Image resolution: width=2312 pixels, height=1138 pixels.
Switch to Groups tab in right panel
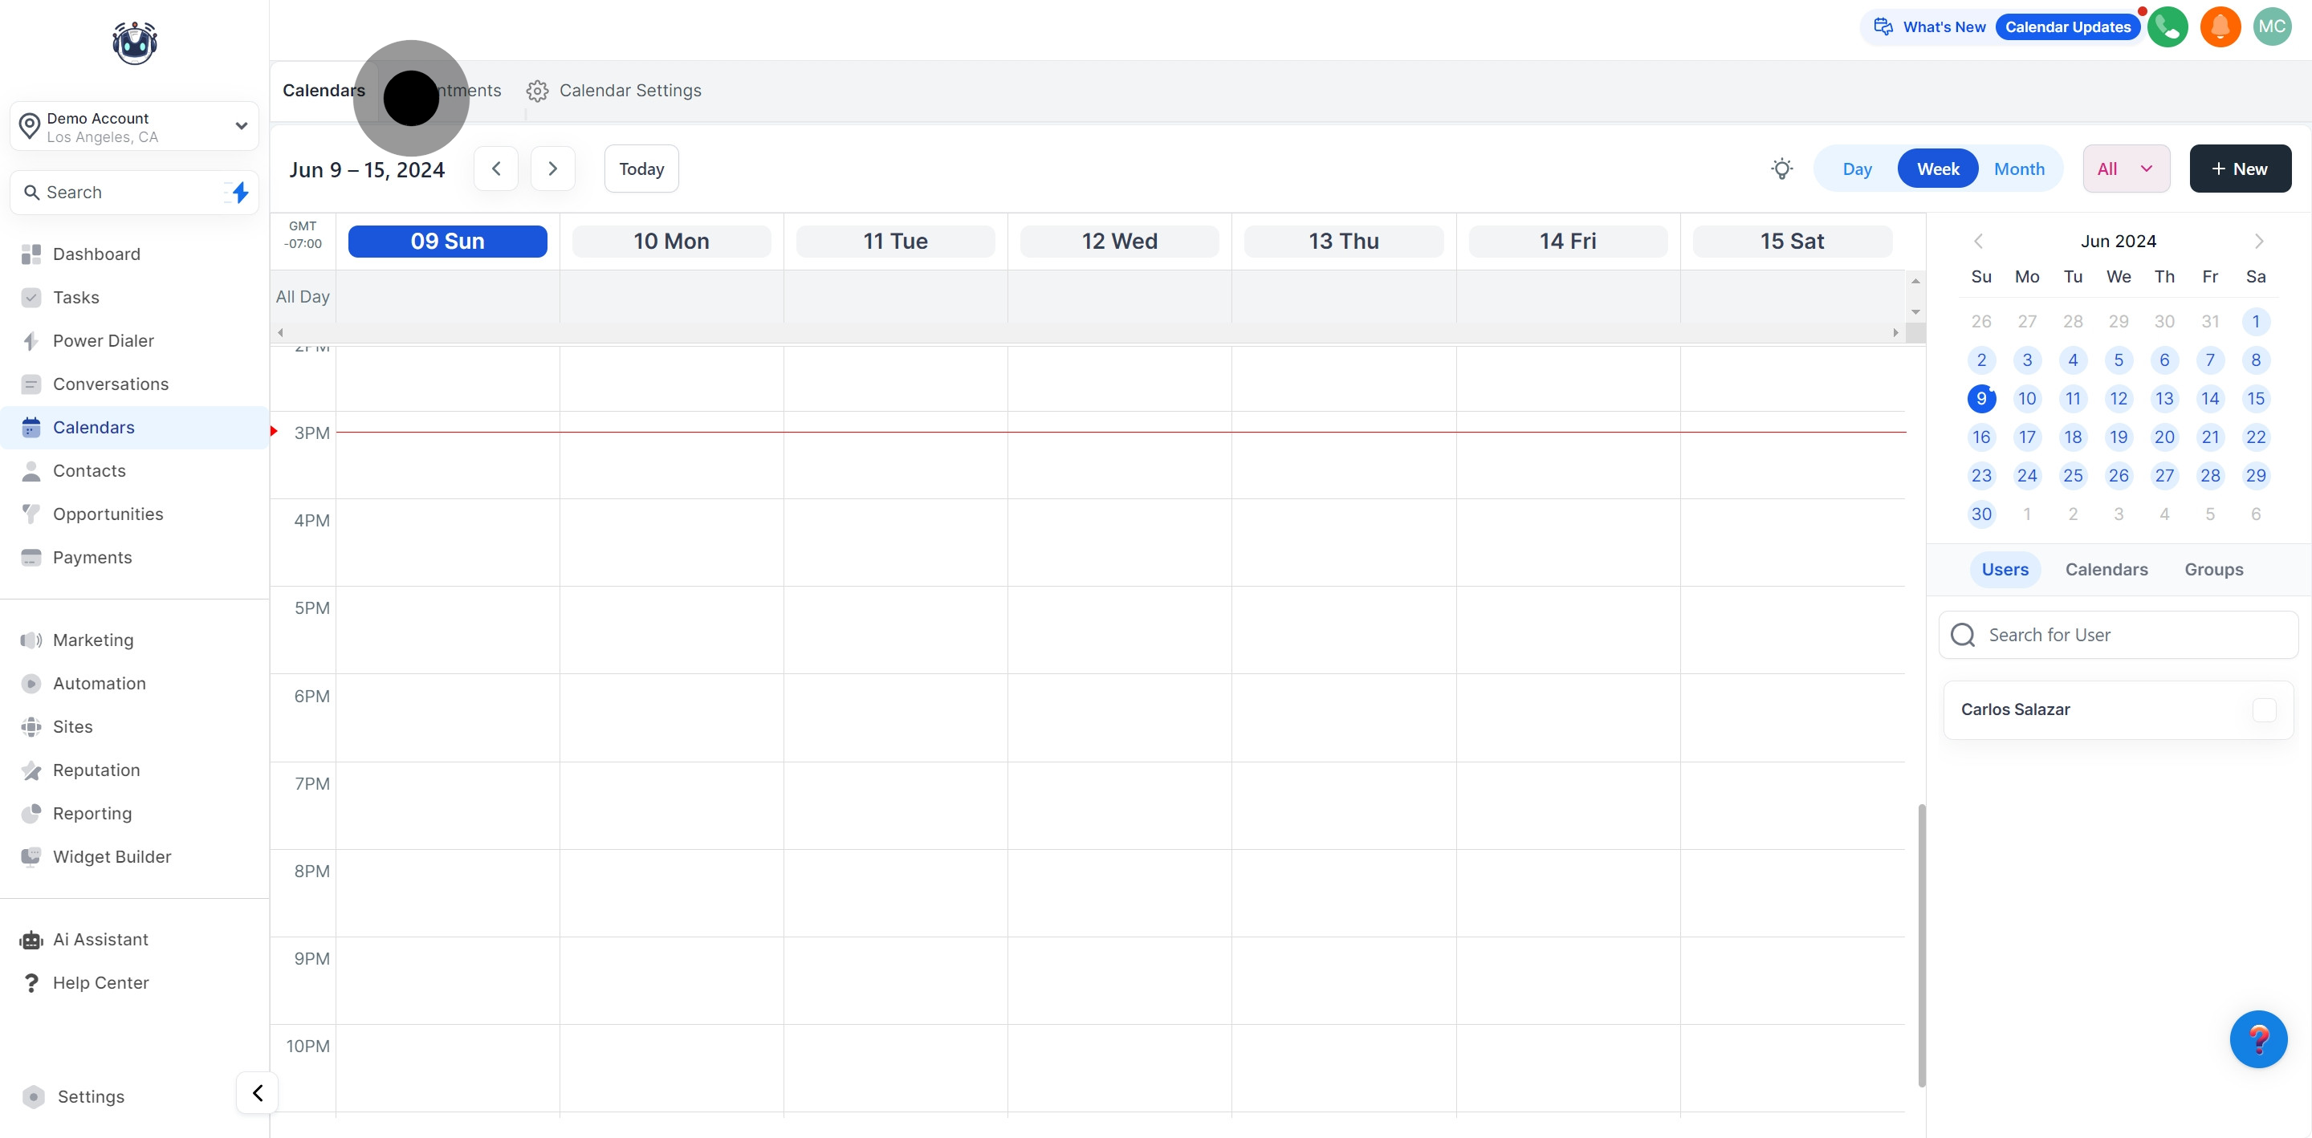[2213, 569]
